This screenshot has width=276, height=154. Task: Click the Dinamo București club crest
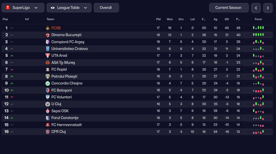pos(48,35)
